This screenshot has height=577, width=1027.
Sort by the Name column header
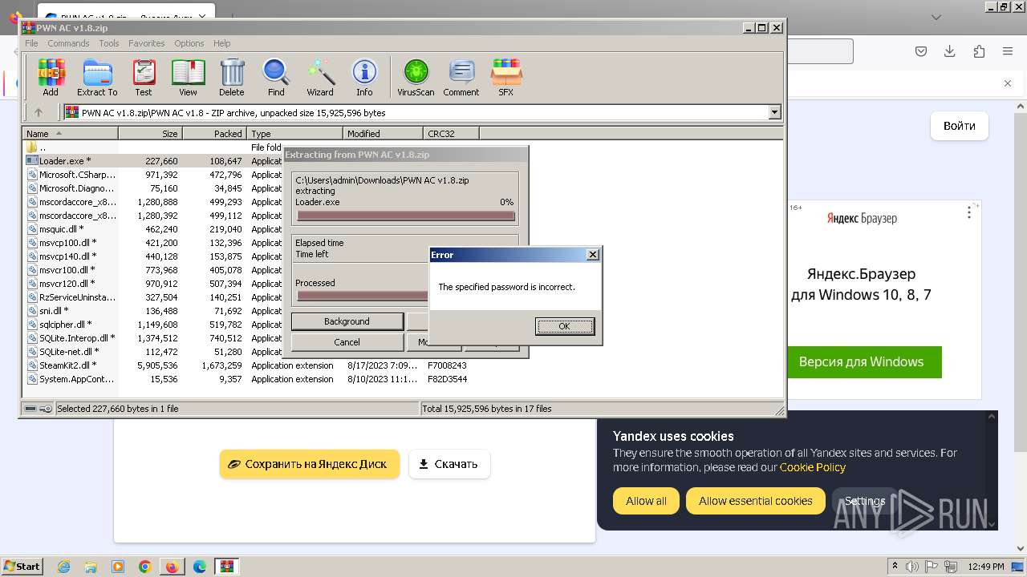click(70, 133)
